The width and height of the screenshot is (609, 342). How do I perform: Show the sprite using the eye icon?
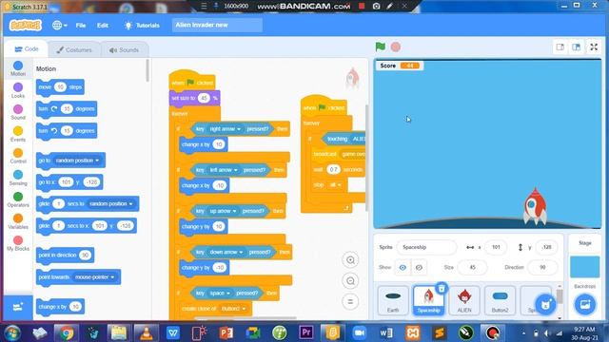click(x=403, y=268)
